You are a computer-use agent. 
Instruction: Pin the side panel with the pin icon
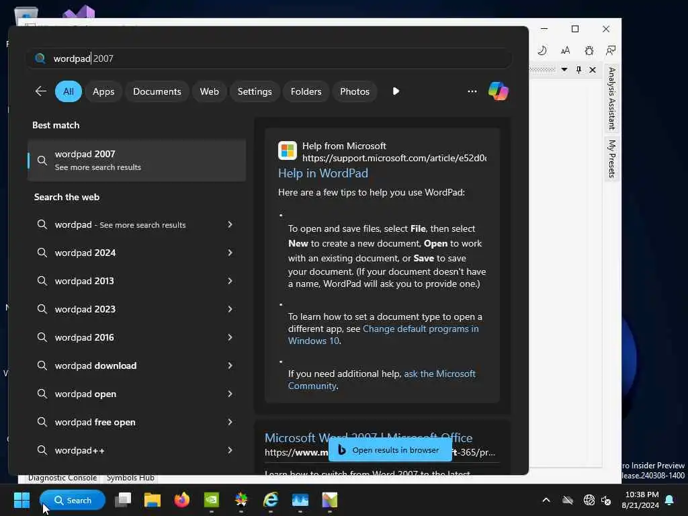[578, 70]
